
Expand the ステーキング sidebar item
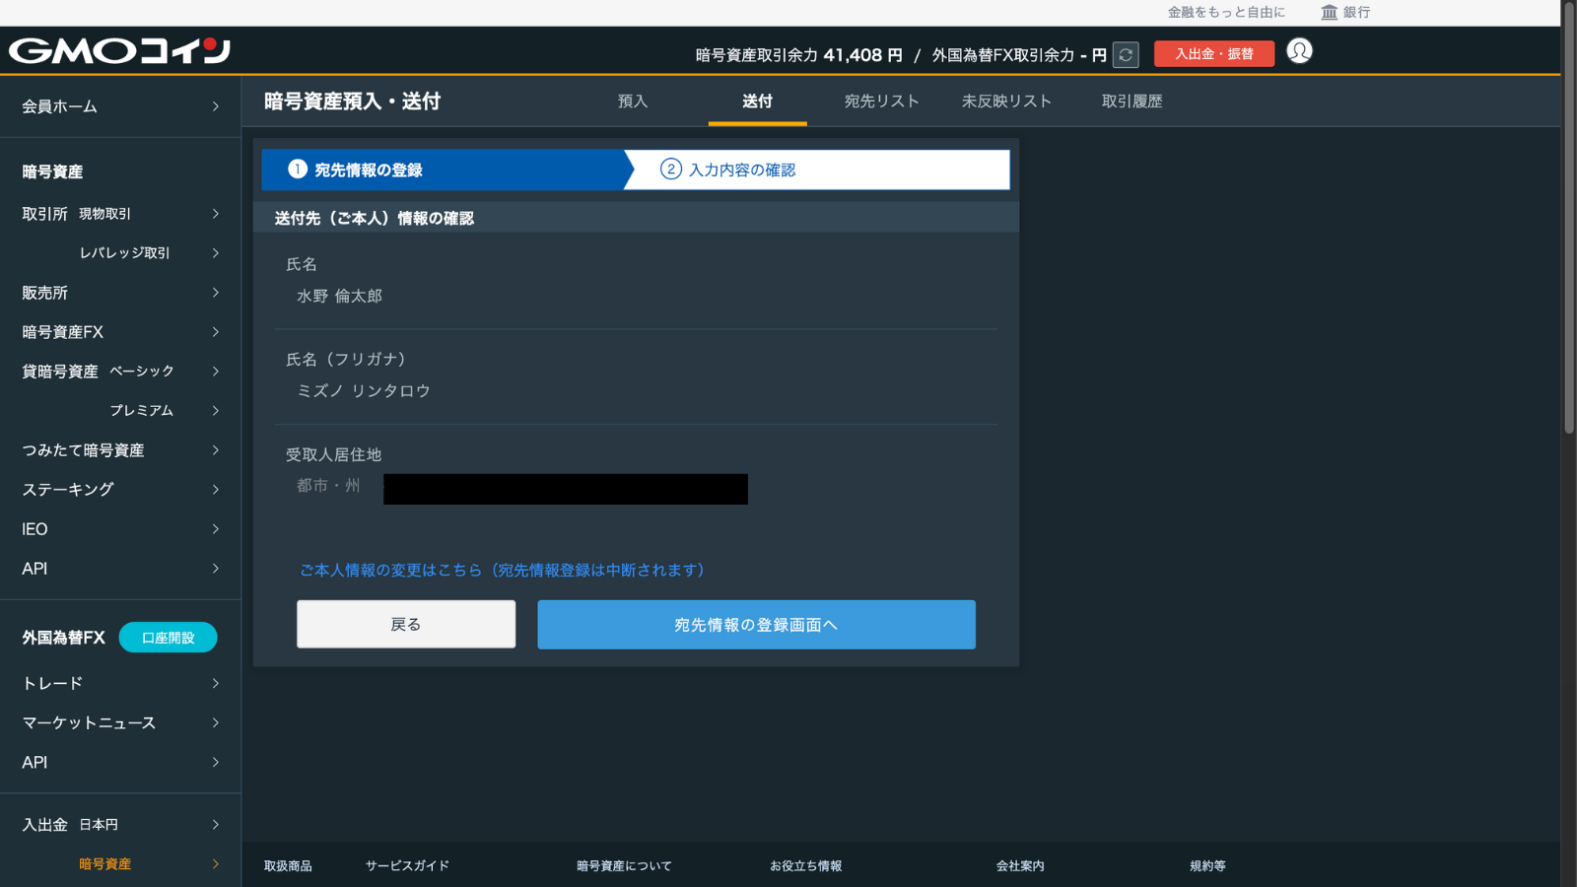(215, 490)
